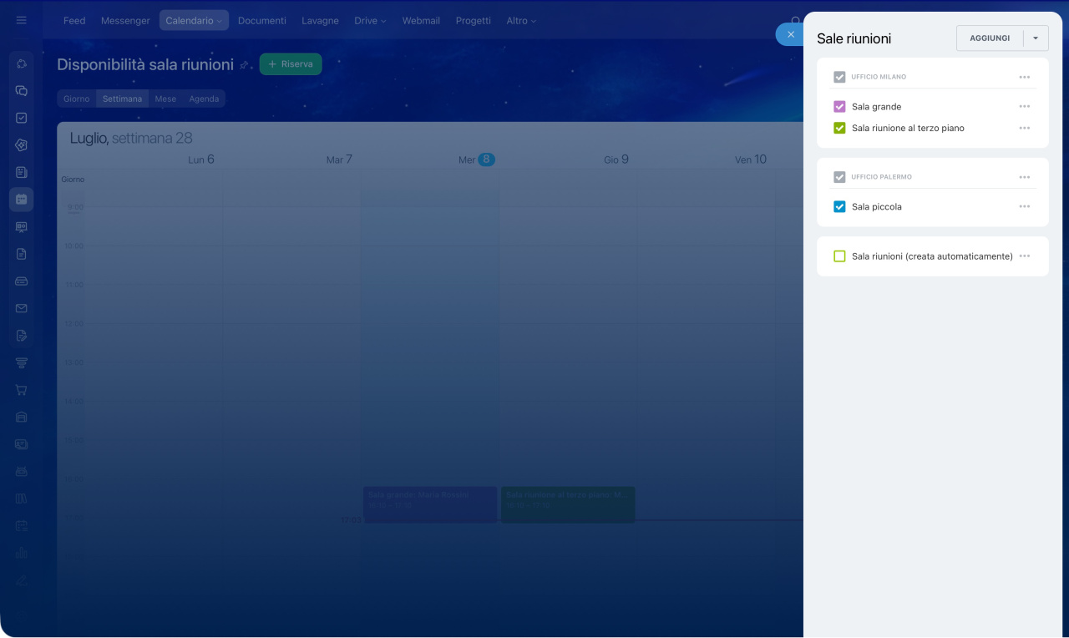The image size is (1069, 638).
Task: Open options for Sala riunioni (creata automaticamente)
Action: point(1025,256)
